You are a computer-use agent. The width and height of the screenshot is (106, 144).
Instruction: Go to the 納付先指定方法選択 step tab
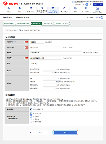point(23,24)
